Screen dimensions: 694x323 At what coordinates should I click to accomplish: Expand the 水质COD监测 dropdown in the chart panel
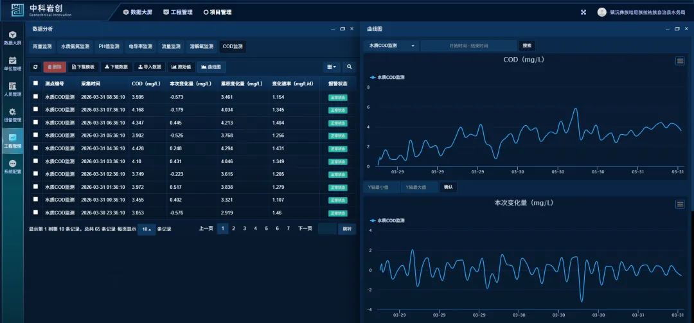[x=391, y=46]
